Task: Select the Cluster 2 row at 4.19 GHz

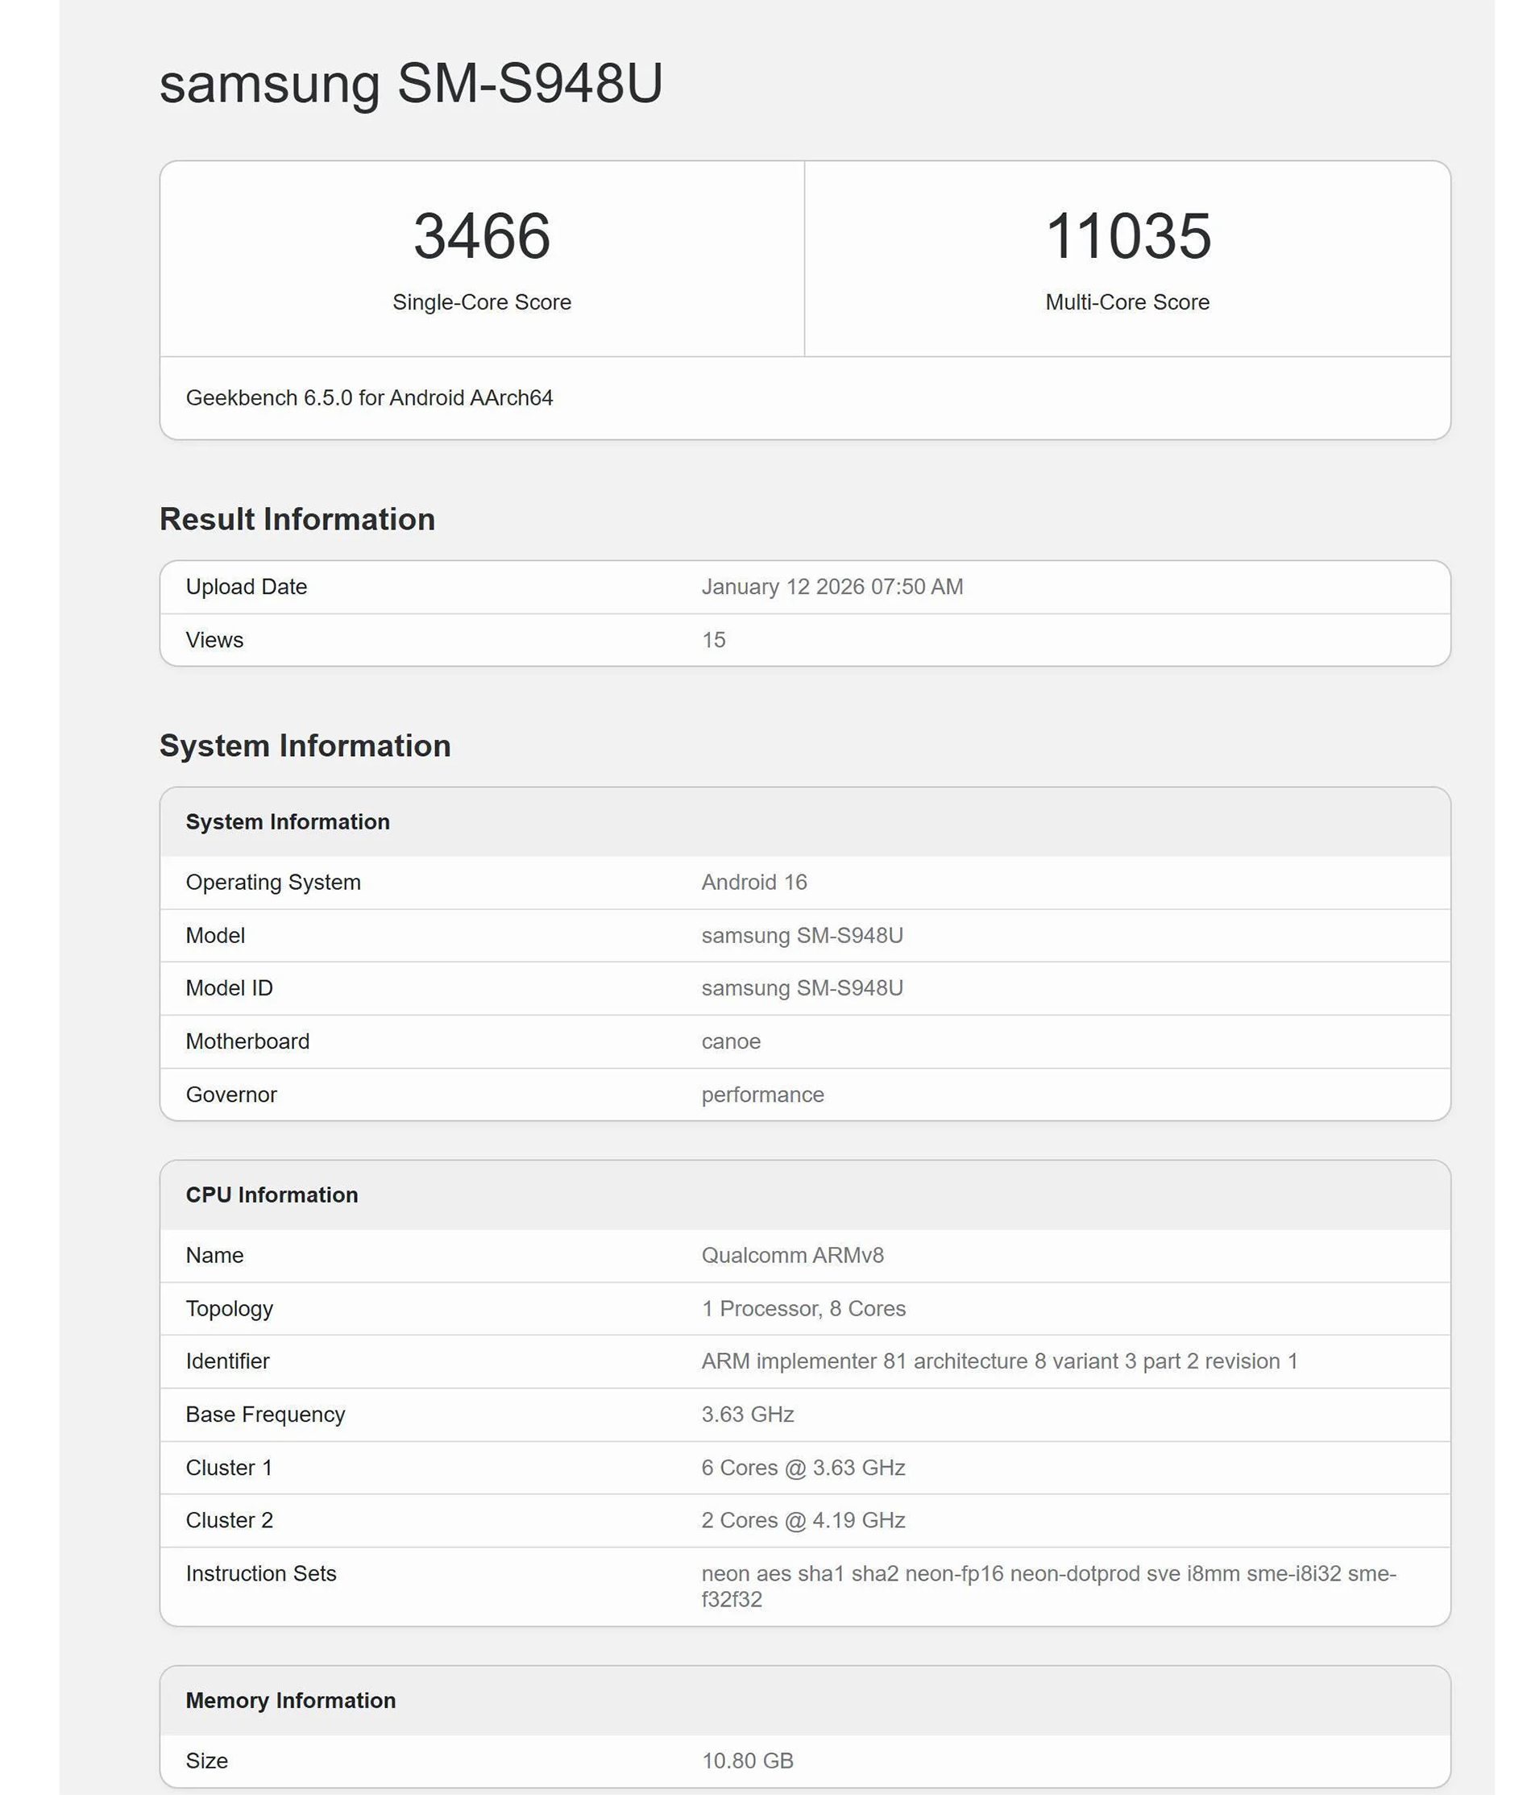Action: [x=802, y=1519]
